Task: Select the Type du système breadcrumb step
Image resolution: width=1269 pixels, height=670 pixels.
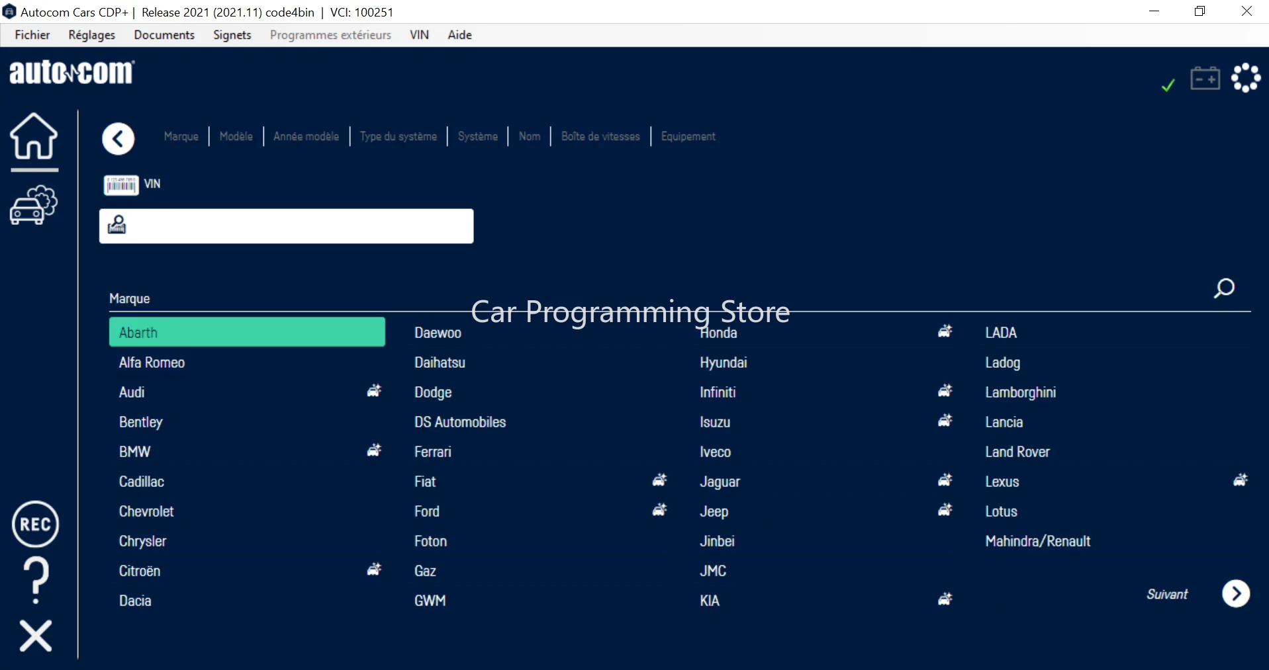Action: tap(399, 136)
